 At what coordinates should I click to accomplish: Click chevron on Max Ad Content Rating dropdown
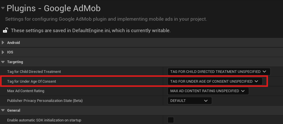[243, 91]
